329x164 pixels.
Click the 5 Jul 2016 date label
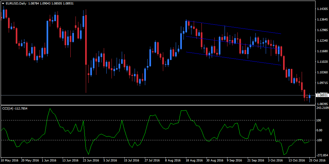pyautogui.click(x=111, y=160)
